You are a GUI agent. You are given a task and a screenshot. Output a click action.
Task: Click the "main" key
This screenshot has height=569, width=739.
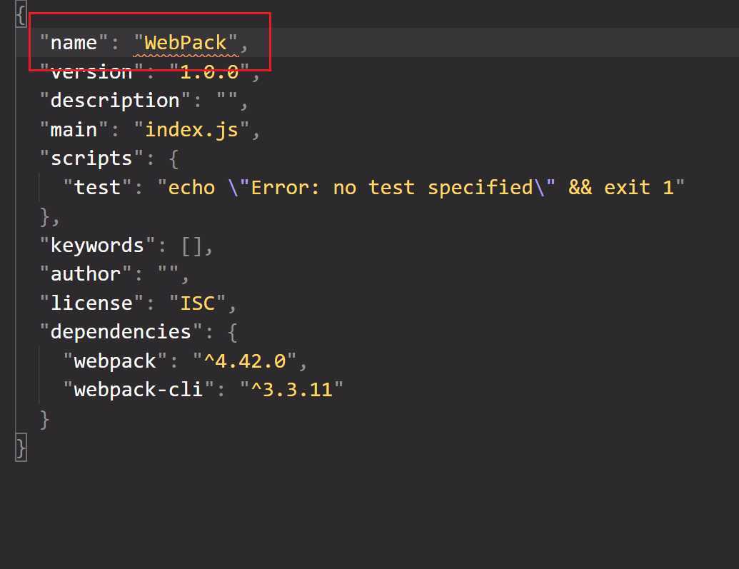pos(74,130)
